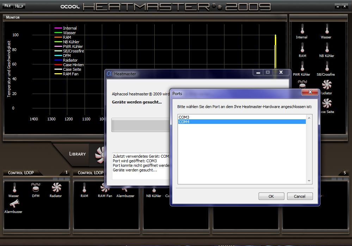
Task: Click the PWR Kühler legend entry
Action: (68, 46)
